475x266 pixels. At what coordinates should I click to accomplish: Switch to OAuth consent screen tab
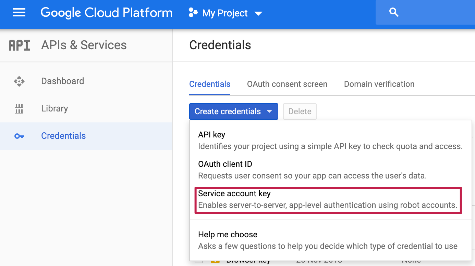(x=287, y=84)
